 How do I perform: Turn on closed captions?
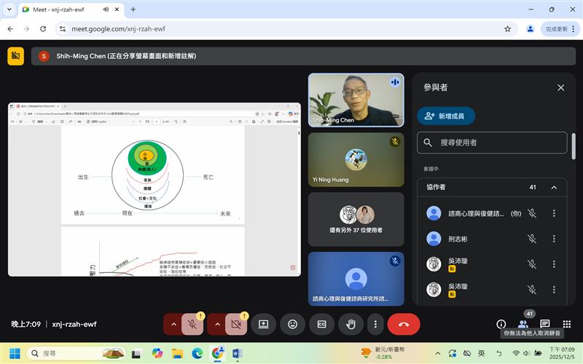tap(321, 324)
